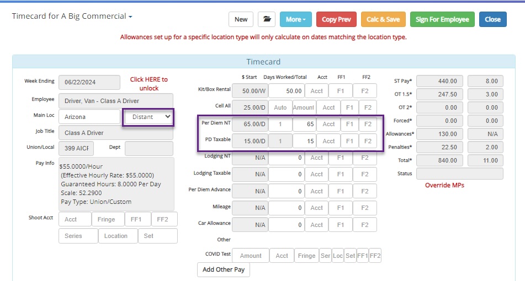Click Penalties 22.50 field

(439, 147)
